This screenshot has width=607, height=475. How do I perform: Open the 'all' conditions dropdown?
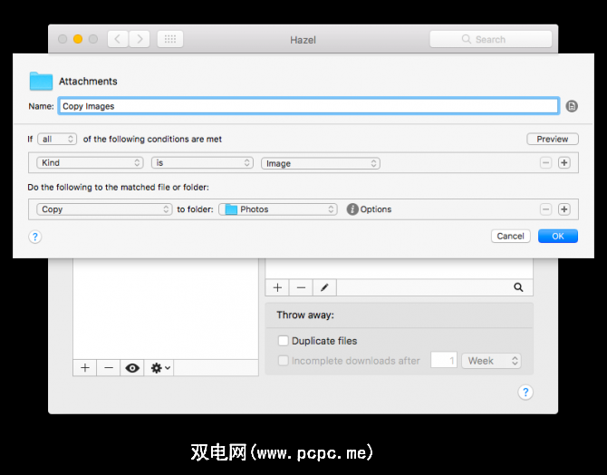(57, 139)
